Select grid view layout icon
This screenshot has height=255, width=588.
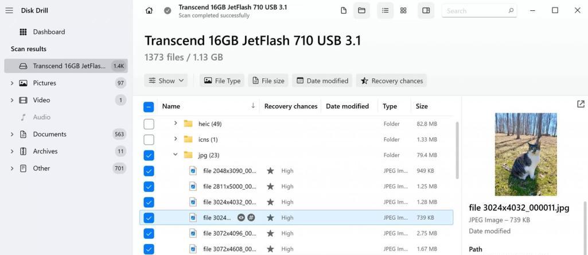click(403, 10)
